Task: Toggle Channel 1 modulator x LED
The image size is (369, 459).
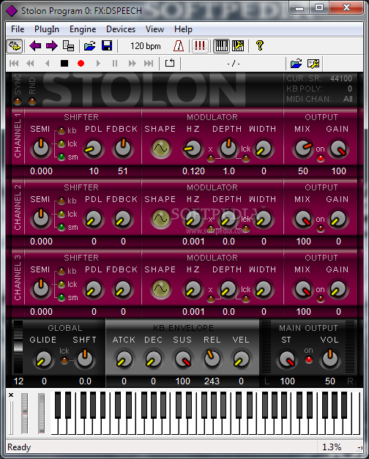Action: (211, 158)
